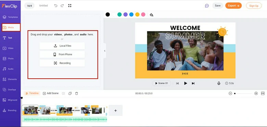Select the Media sidebar tab

(x=11, y=28)
